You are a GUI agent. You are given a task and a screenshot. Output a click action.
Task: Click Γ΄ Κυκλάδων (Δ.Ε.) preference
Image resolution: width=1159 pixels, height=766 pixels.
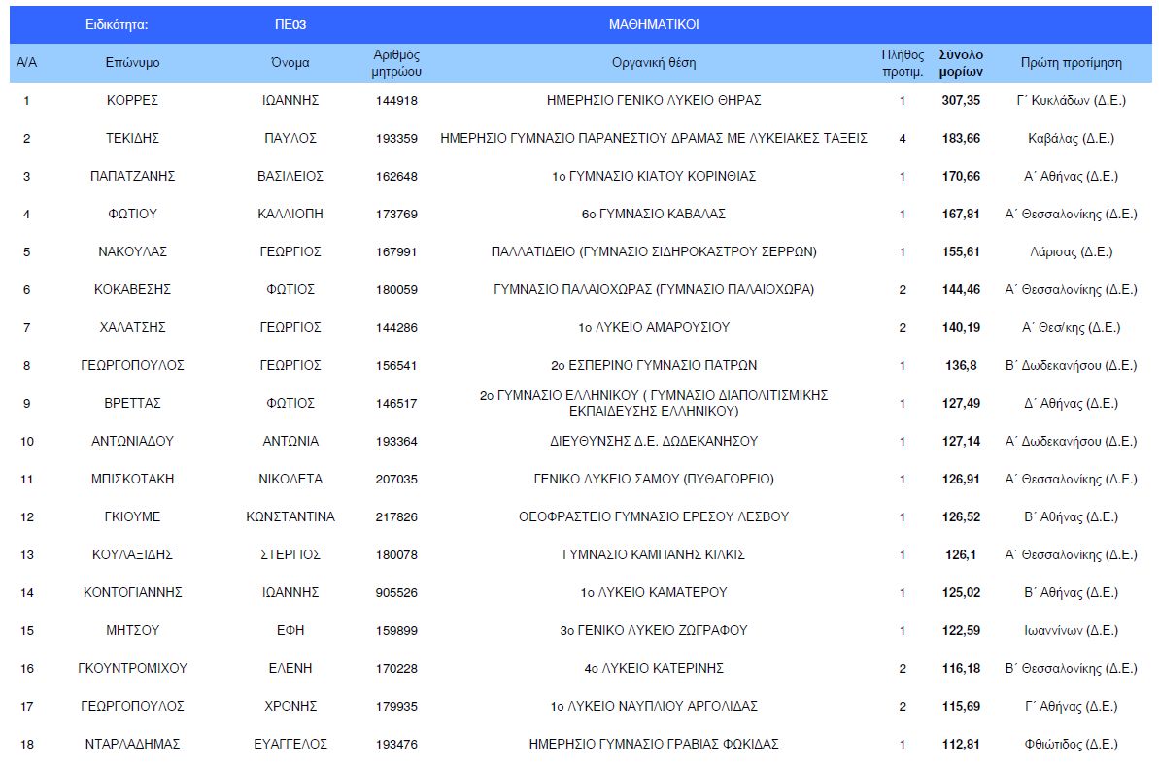1071,100
